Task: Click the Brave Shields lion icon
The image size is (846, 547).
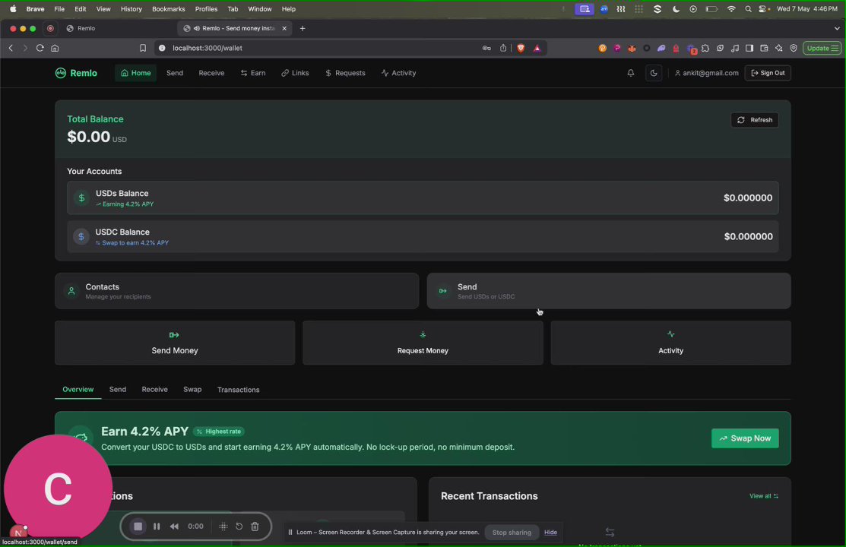Action: tap(521, 48)
